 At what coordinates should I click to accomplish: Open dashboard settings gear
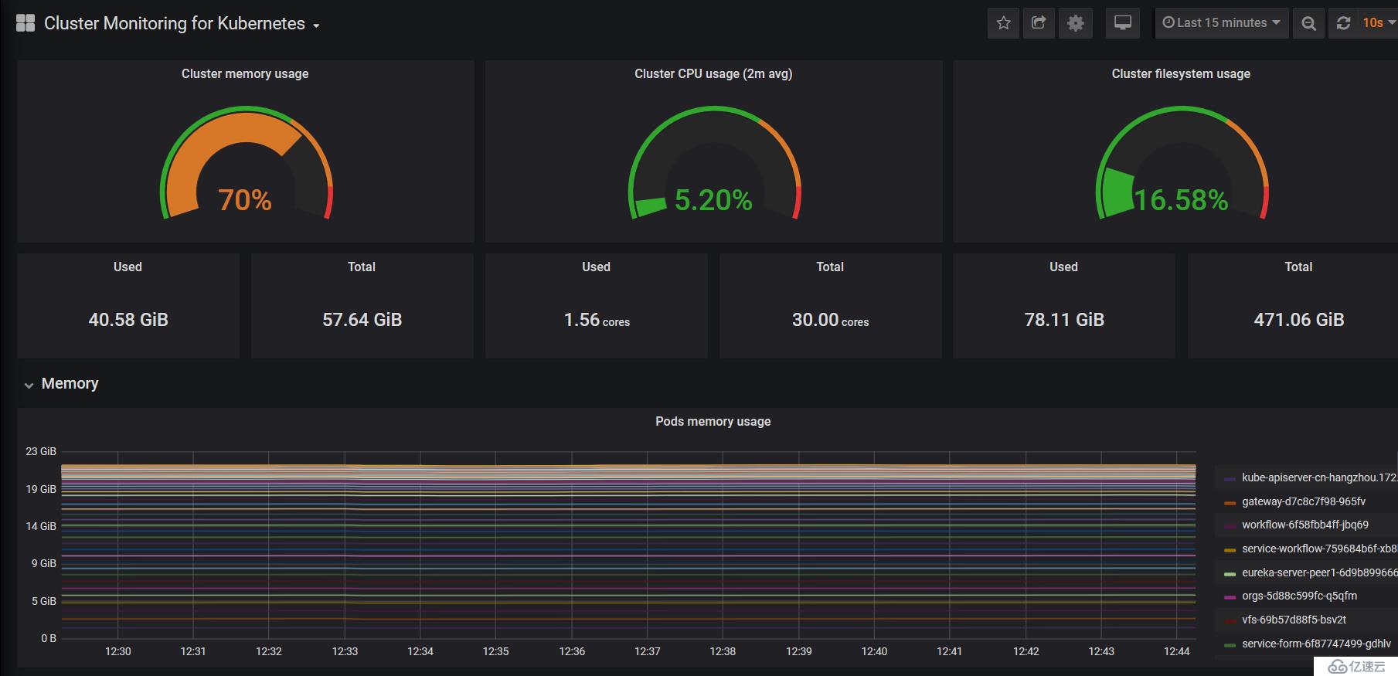1075,23
